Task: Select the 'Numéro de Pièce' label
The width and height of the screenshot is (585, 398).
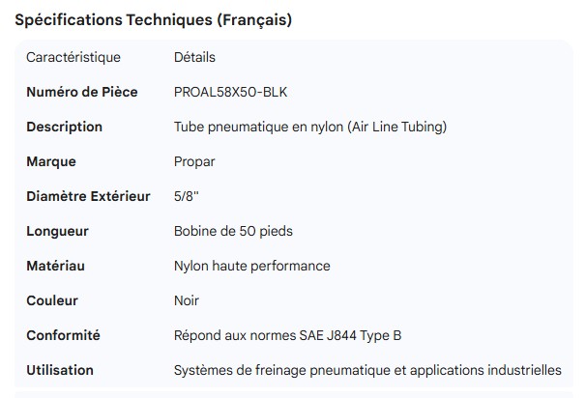Action: point(82,92)
